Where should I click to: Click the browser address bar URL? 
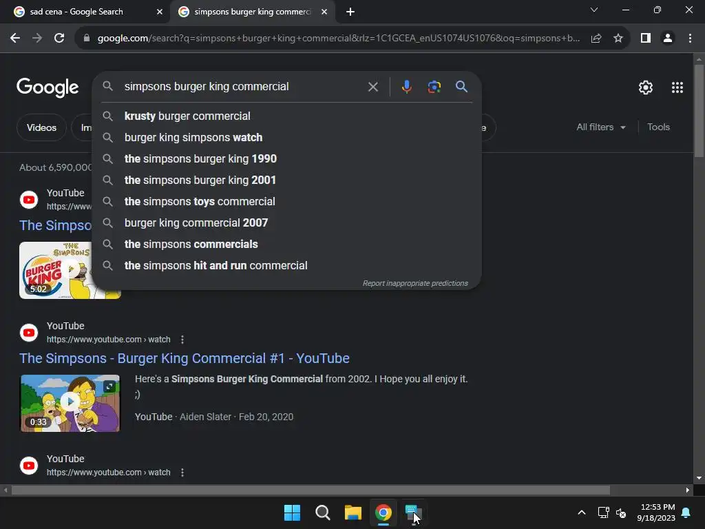[339, 39]
